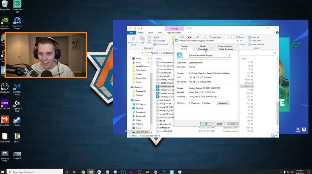Image resolution: width=312 pixels, height=174 pixels.
Task: Launch Streamlabs OBS from the desktop
Action: pyautogui.click(x=17, y=6)
